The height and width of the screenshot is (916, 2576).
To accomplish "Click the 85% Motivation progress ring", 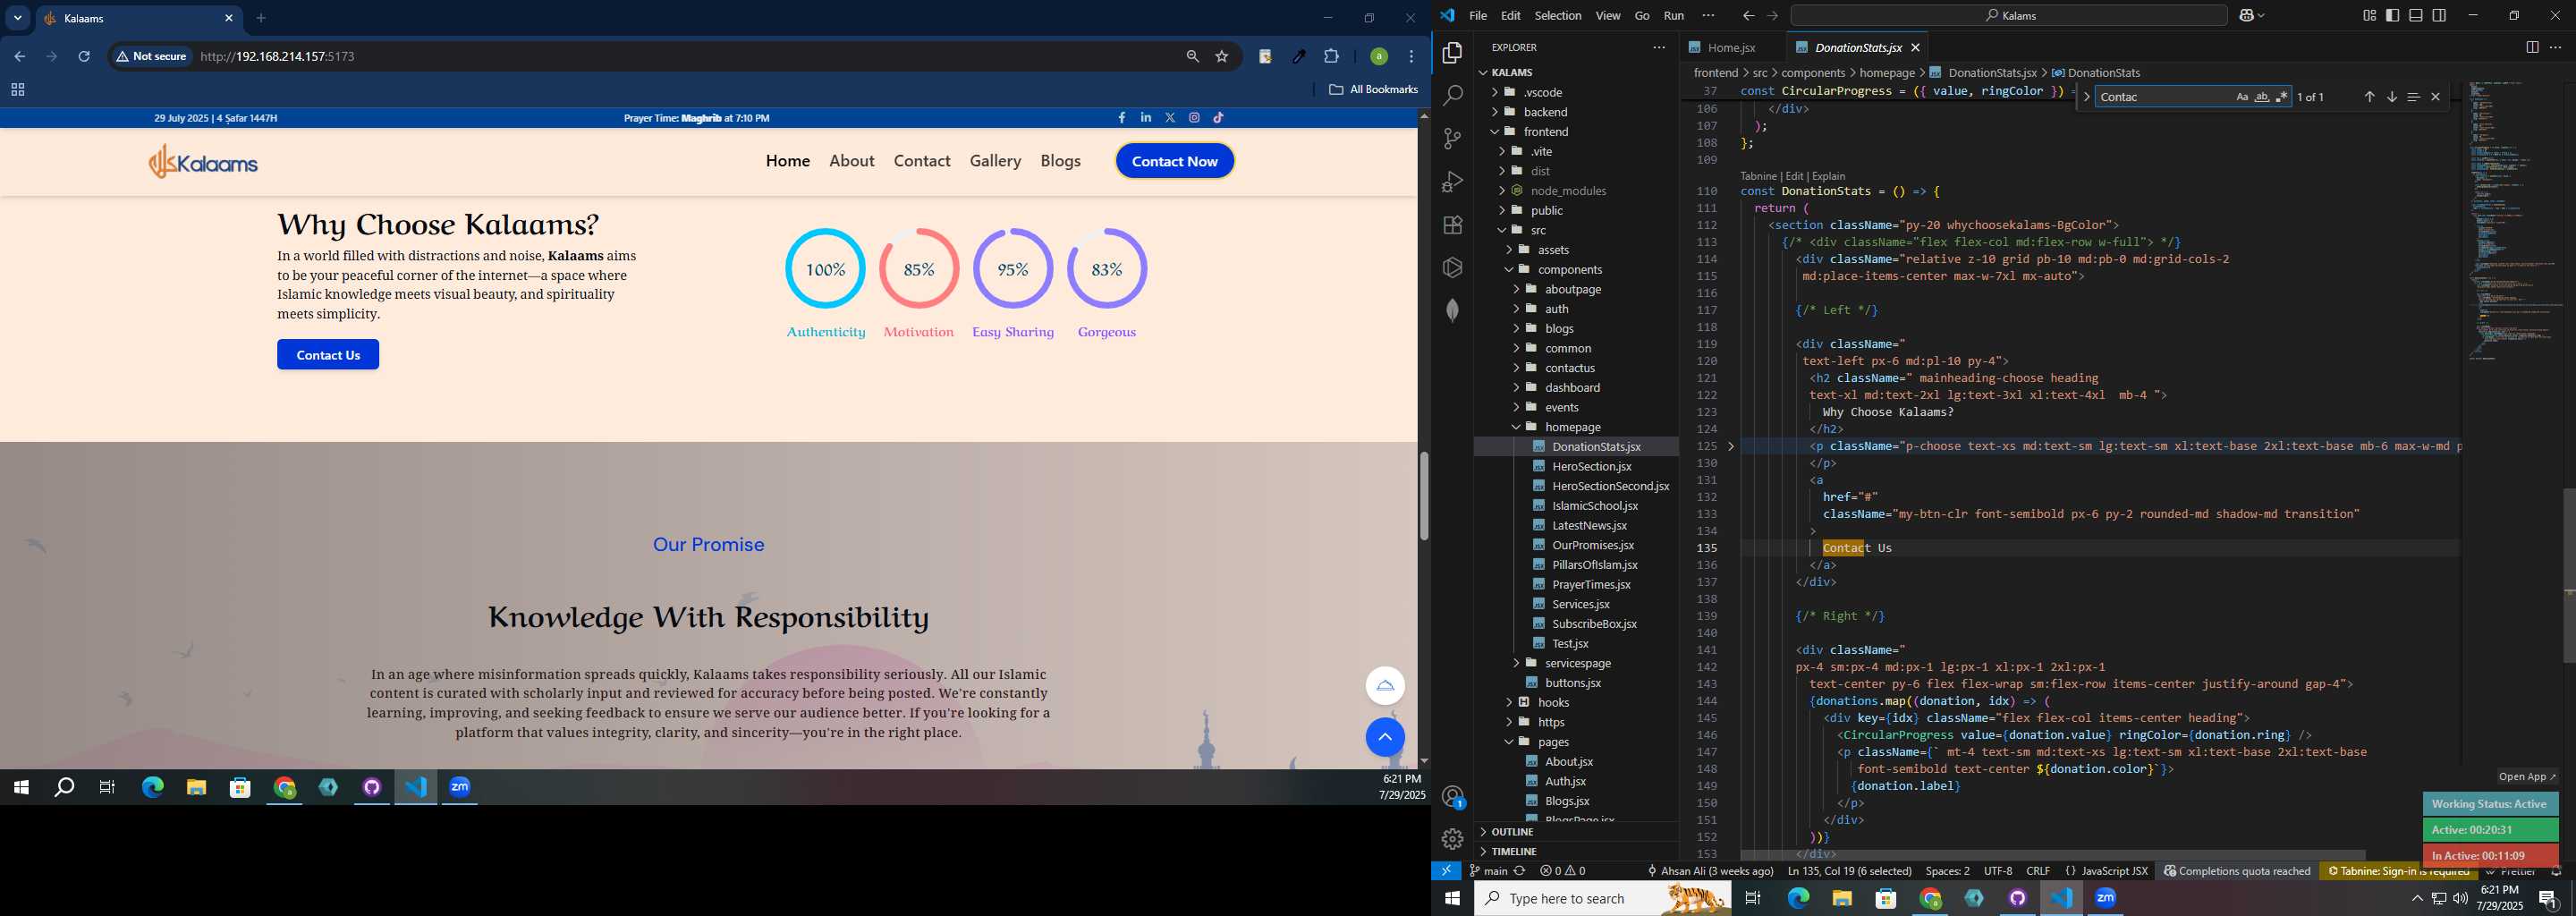I will 919,269.
